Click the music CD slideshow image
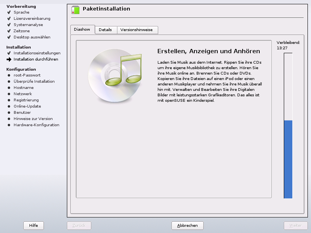The width and height of the screenshot is (311, 233). point(115,75)
